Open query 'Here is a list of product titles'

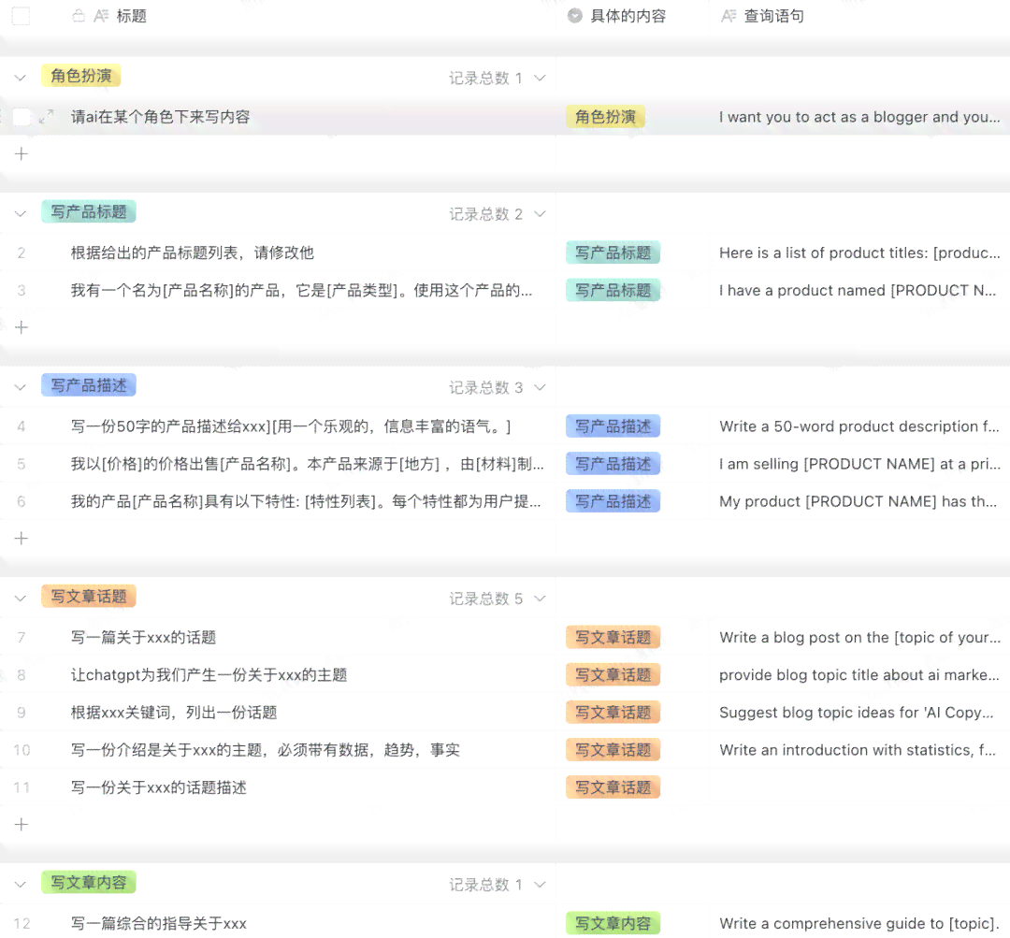[860, 253]
